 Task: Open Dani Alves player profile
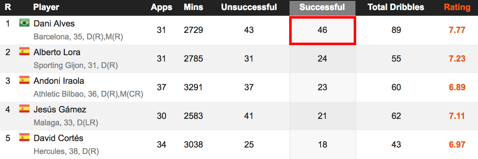coord(54,24)
